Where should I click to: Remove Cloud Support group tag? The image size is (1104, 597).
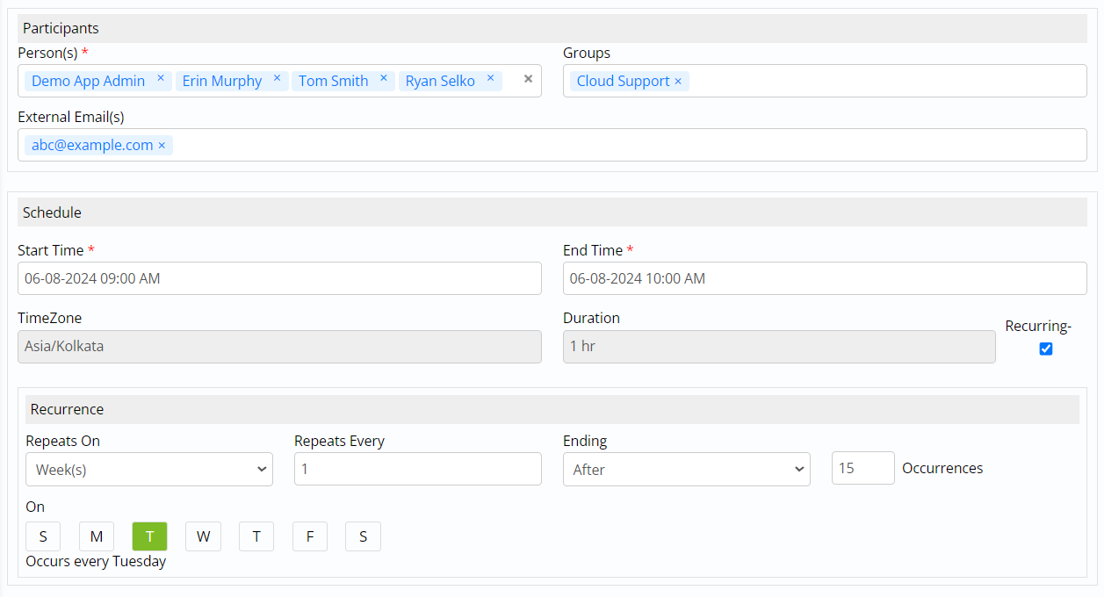(678, 82)
